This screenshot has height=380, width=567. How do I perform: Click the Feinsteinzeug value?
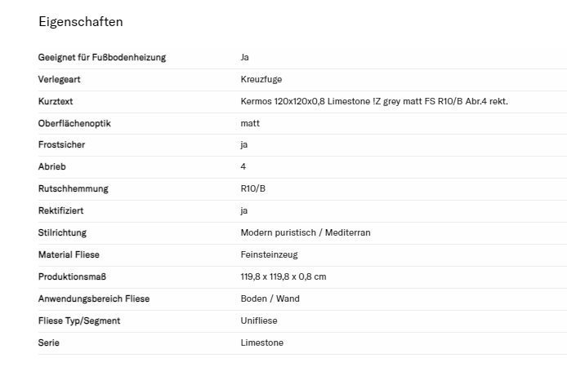click(269, 255)
